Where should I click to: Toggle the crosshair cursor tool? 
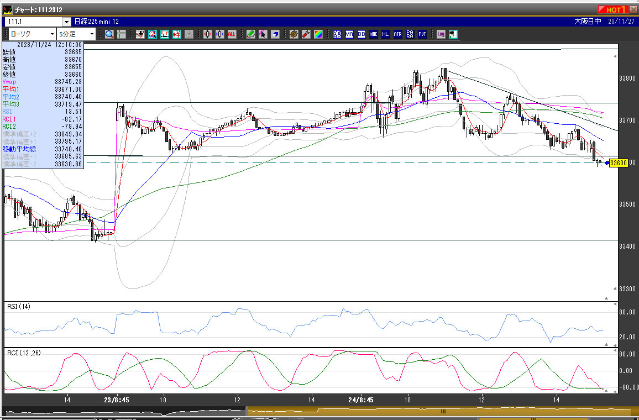point(122,34)
